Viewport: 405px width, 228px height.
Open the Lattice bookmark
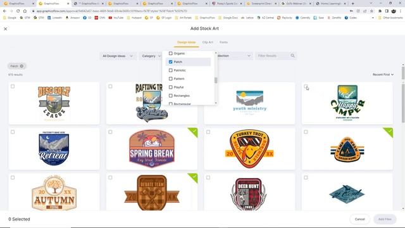pyautogui.click(x=247, y=18)
